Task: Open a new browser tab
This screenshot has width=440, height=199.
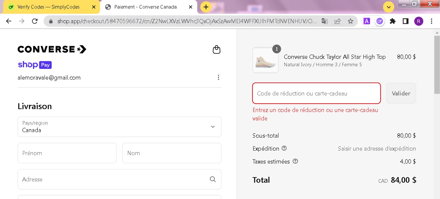Action: pyautogui.click(x=206, y=7)
